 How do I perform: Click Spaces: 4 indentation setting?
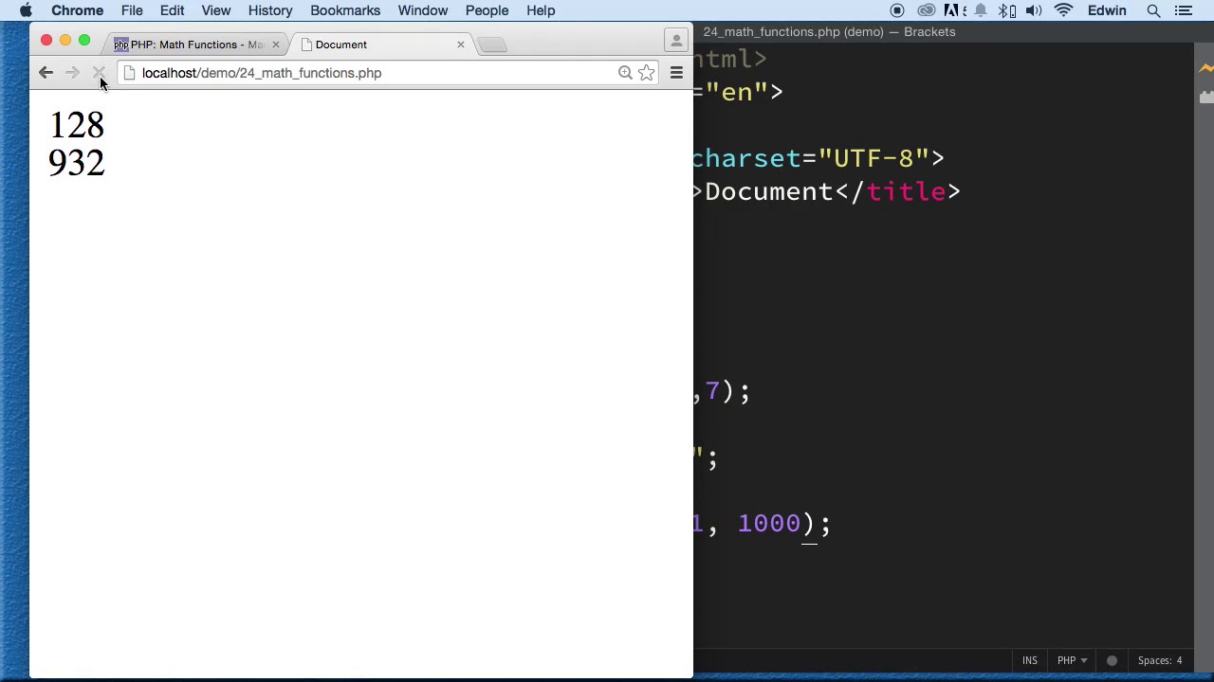click(1160, 660)
